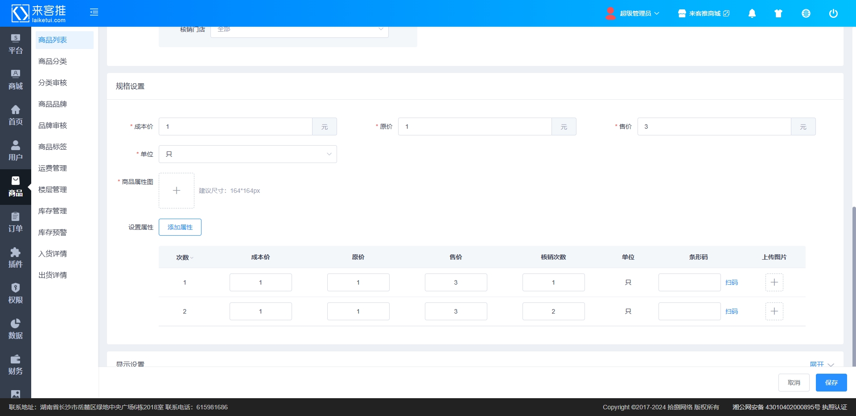Click the 添加属性 button
This screenshot has height=416, width=856.
click(180, 227)
